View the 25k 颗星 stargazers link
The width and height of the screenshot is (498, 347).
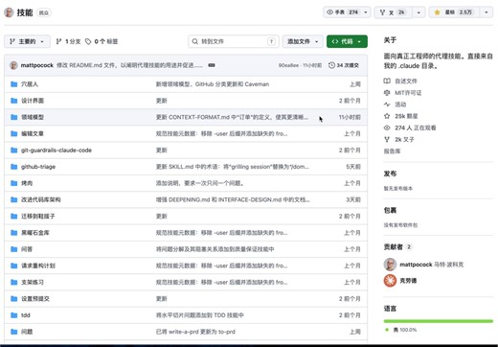pyautogui.click(x=401, y=116)
